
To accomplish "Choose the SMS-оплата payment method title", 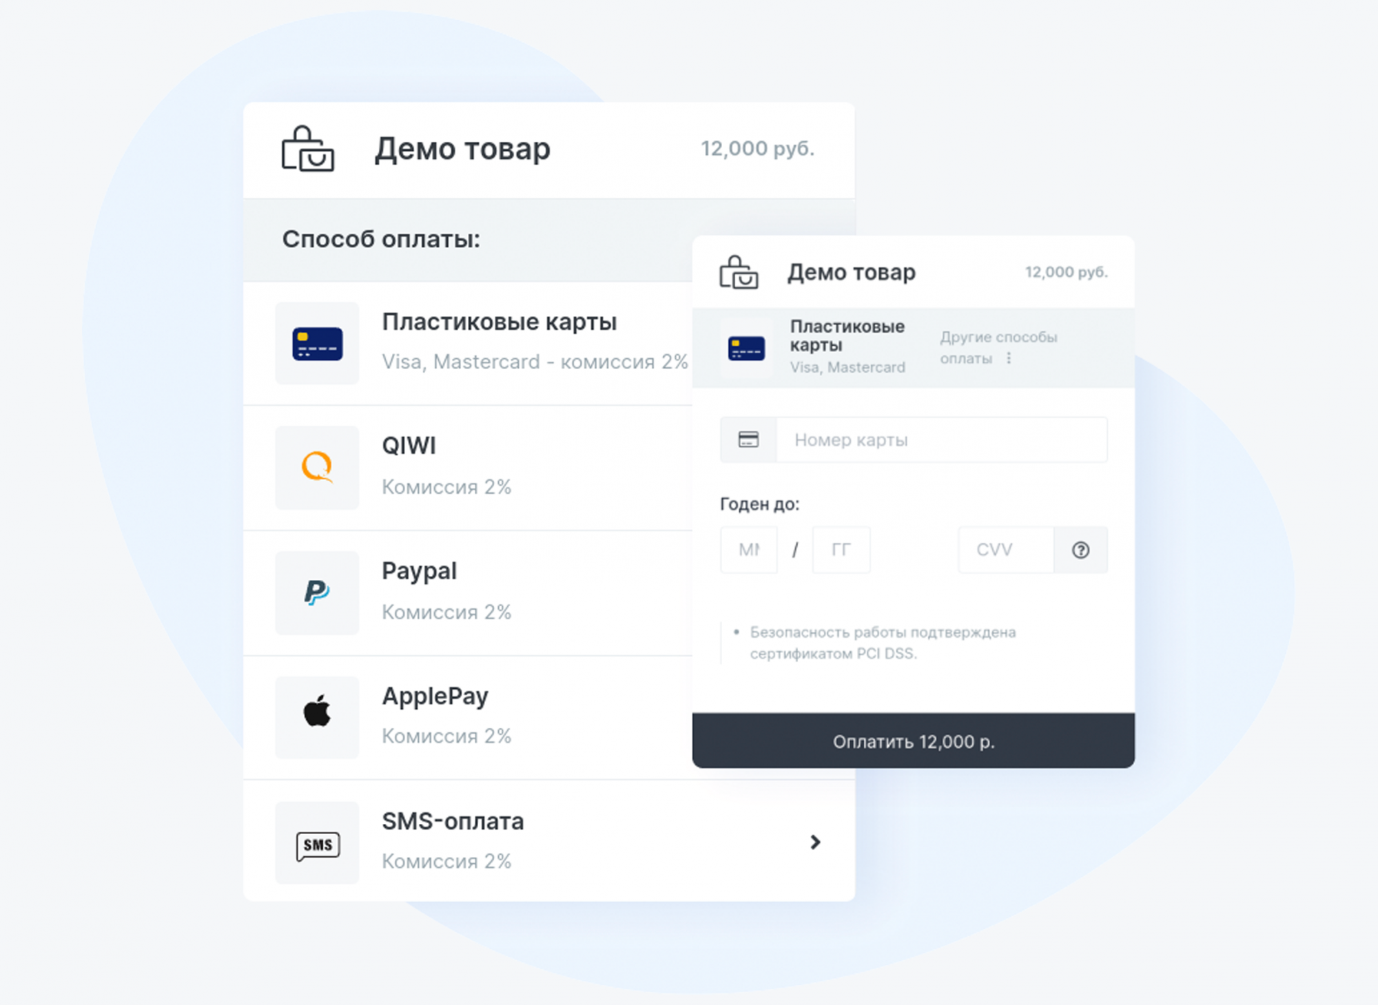I will click(x=453, y=821).
